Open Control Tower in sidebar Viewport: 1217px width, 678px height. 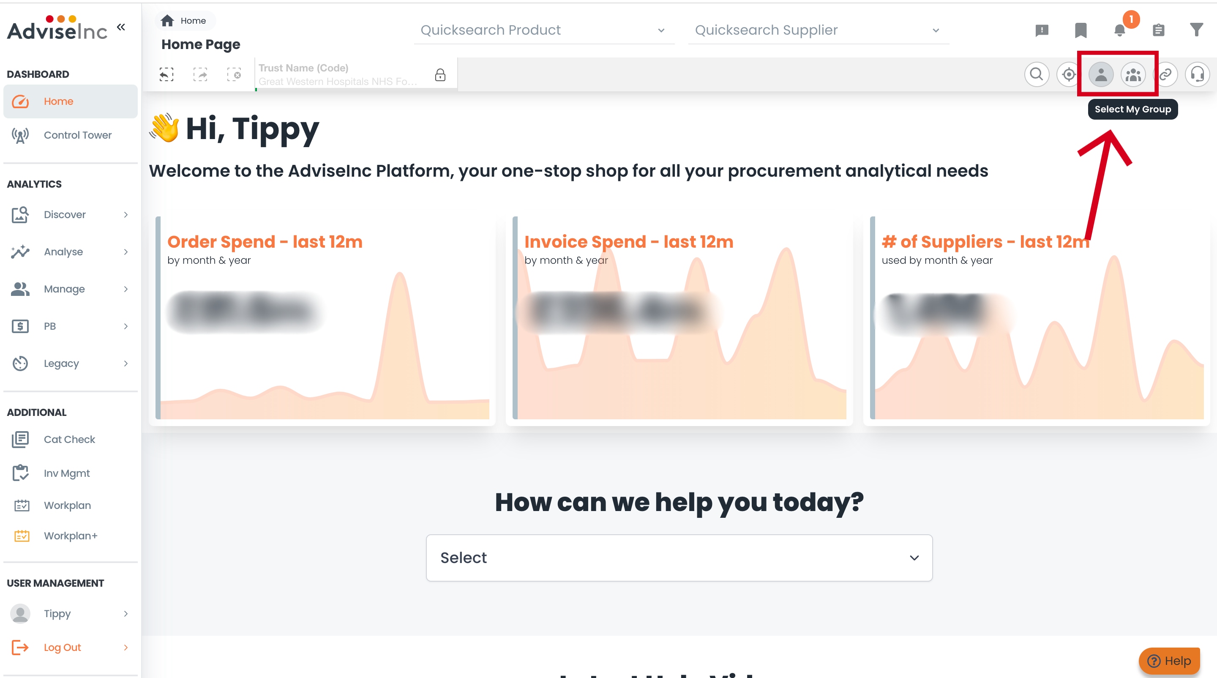77,135
